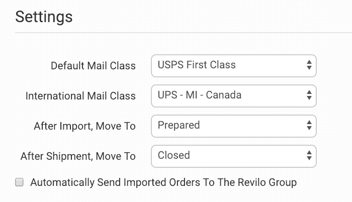Click the up-down arrows next to Closed

point(309,156)
